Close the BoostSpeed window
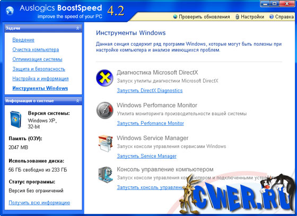Image resolution: width=297 pixels, height=216 pixels. coord(287,3)
